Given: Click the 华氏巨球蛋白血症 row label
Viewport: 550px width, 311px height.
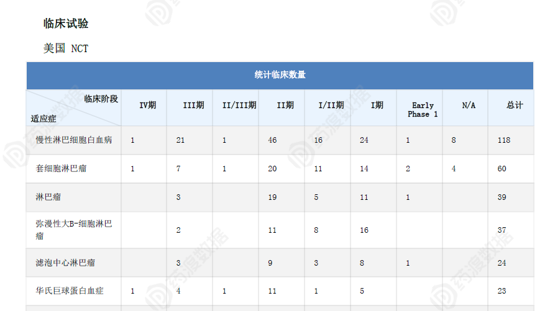Looking at the screenshot, I should pos(70,291).
